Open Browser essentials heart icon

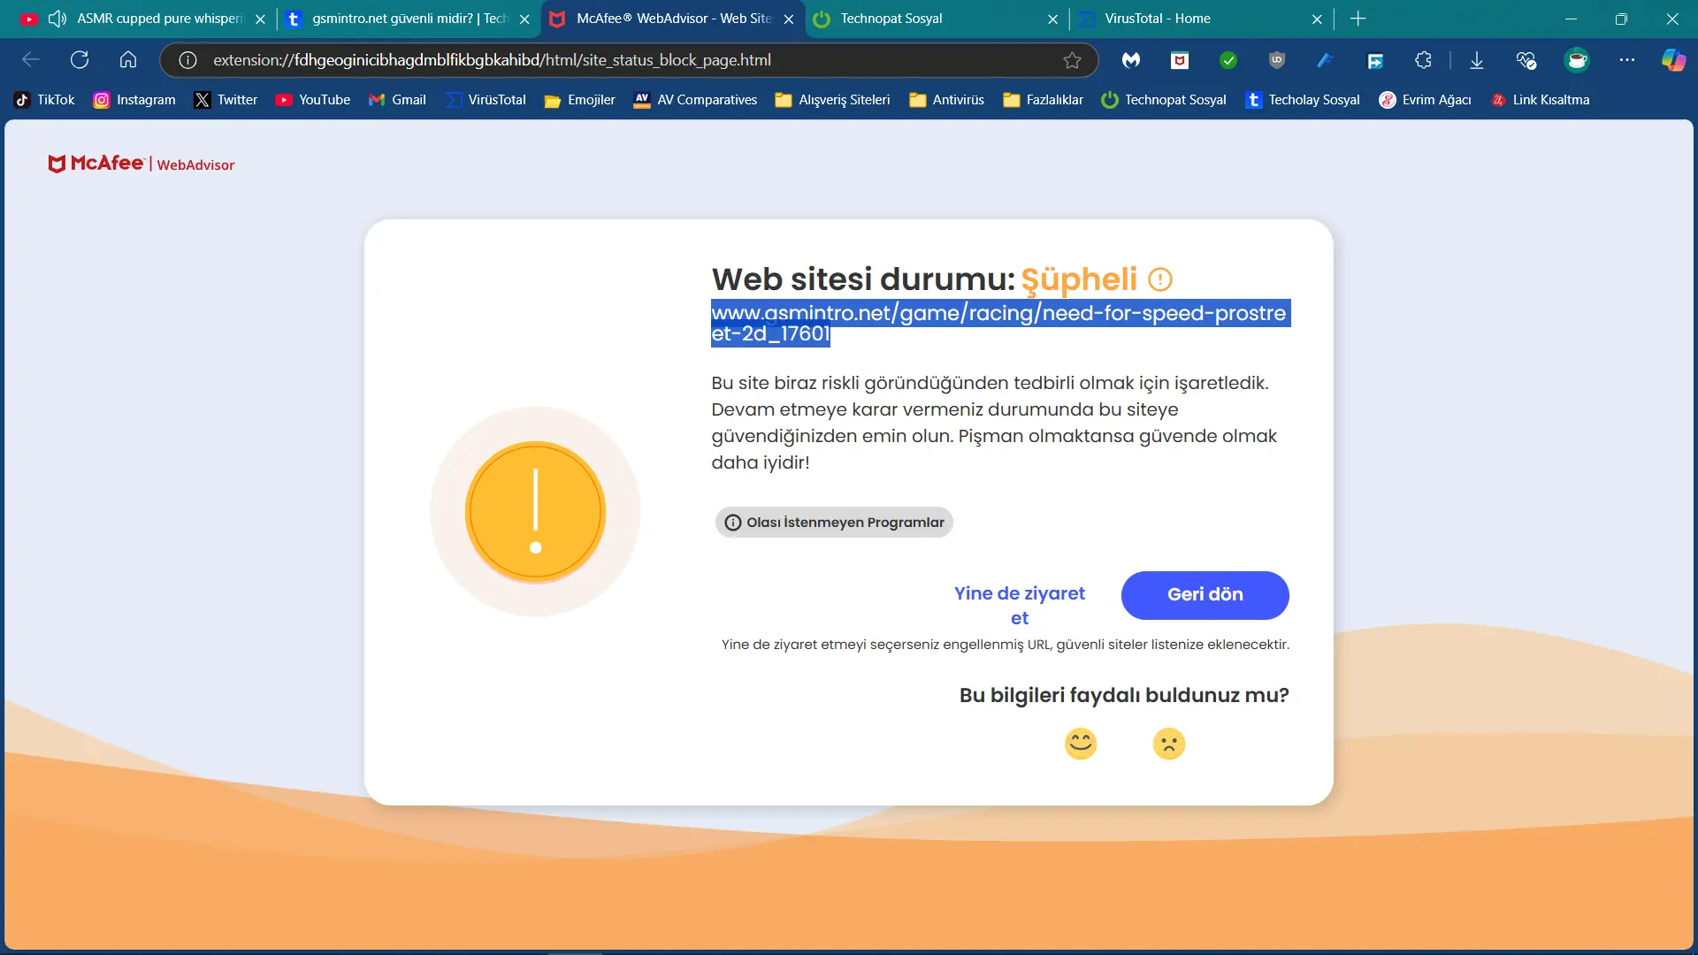[x=1526, y=60]
